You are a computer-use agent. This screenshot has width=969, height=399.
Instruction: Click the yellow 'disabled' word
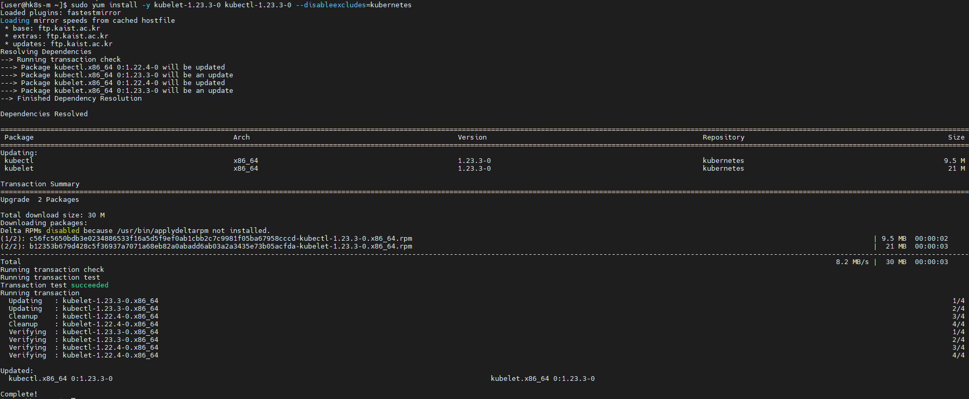tap(63, 231)
